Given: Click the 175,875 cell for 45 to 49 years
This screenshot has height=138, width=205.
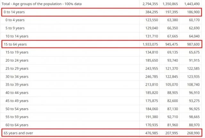Looking at the screenshot, I should click(152, 101).
